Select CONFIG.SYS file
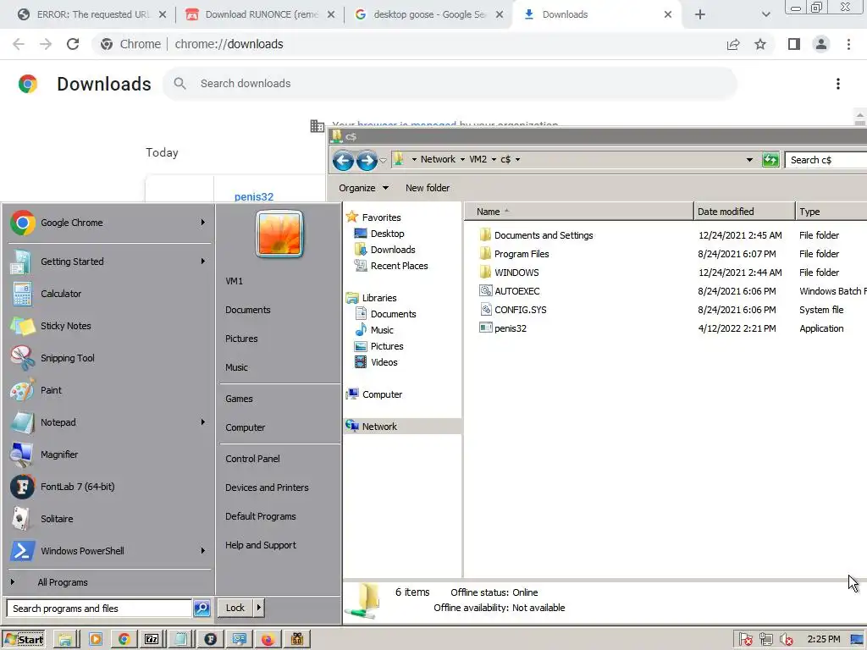This screenshot has height=650, width=867. (521, 310)
